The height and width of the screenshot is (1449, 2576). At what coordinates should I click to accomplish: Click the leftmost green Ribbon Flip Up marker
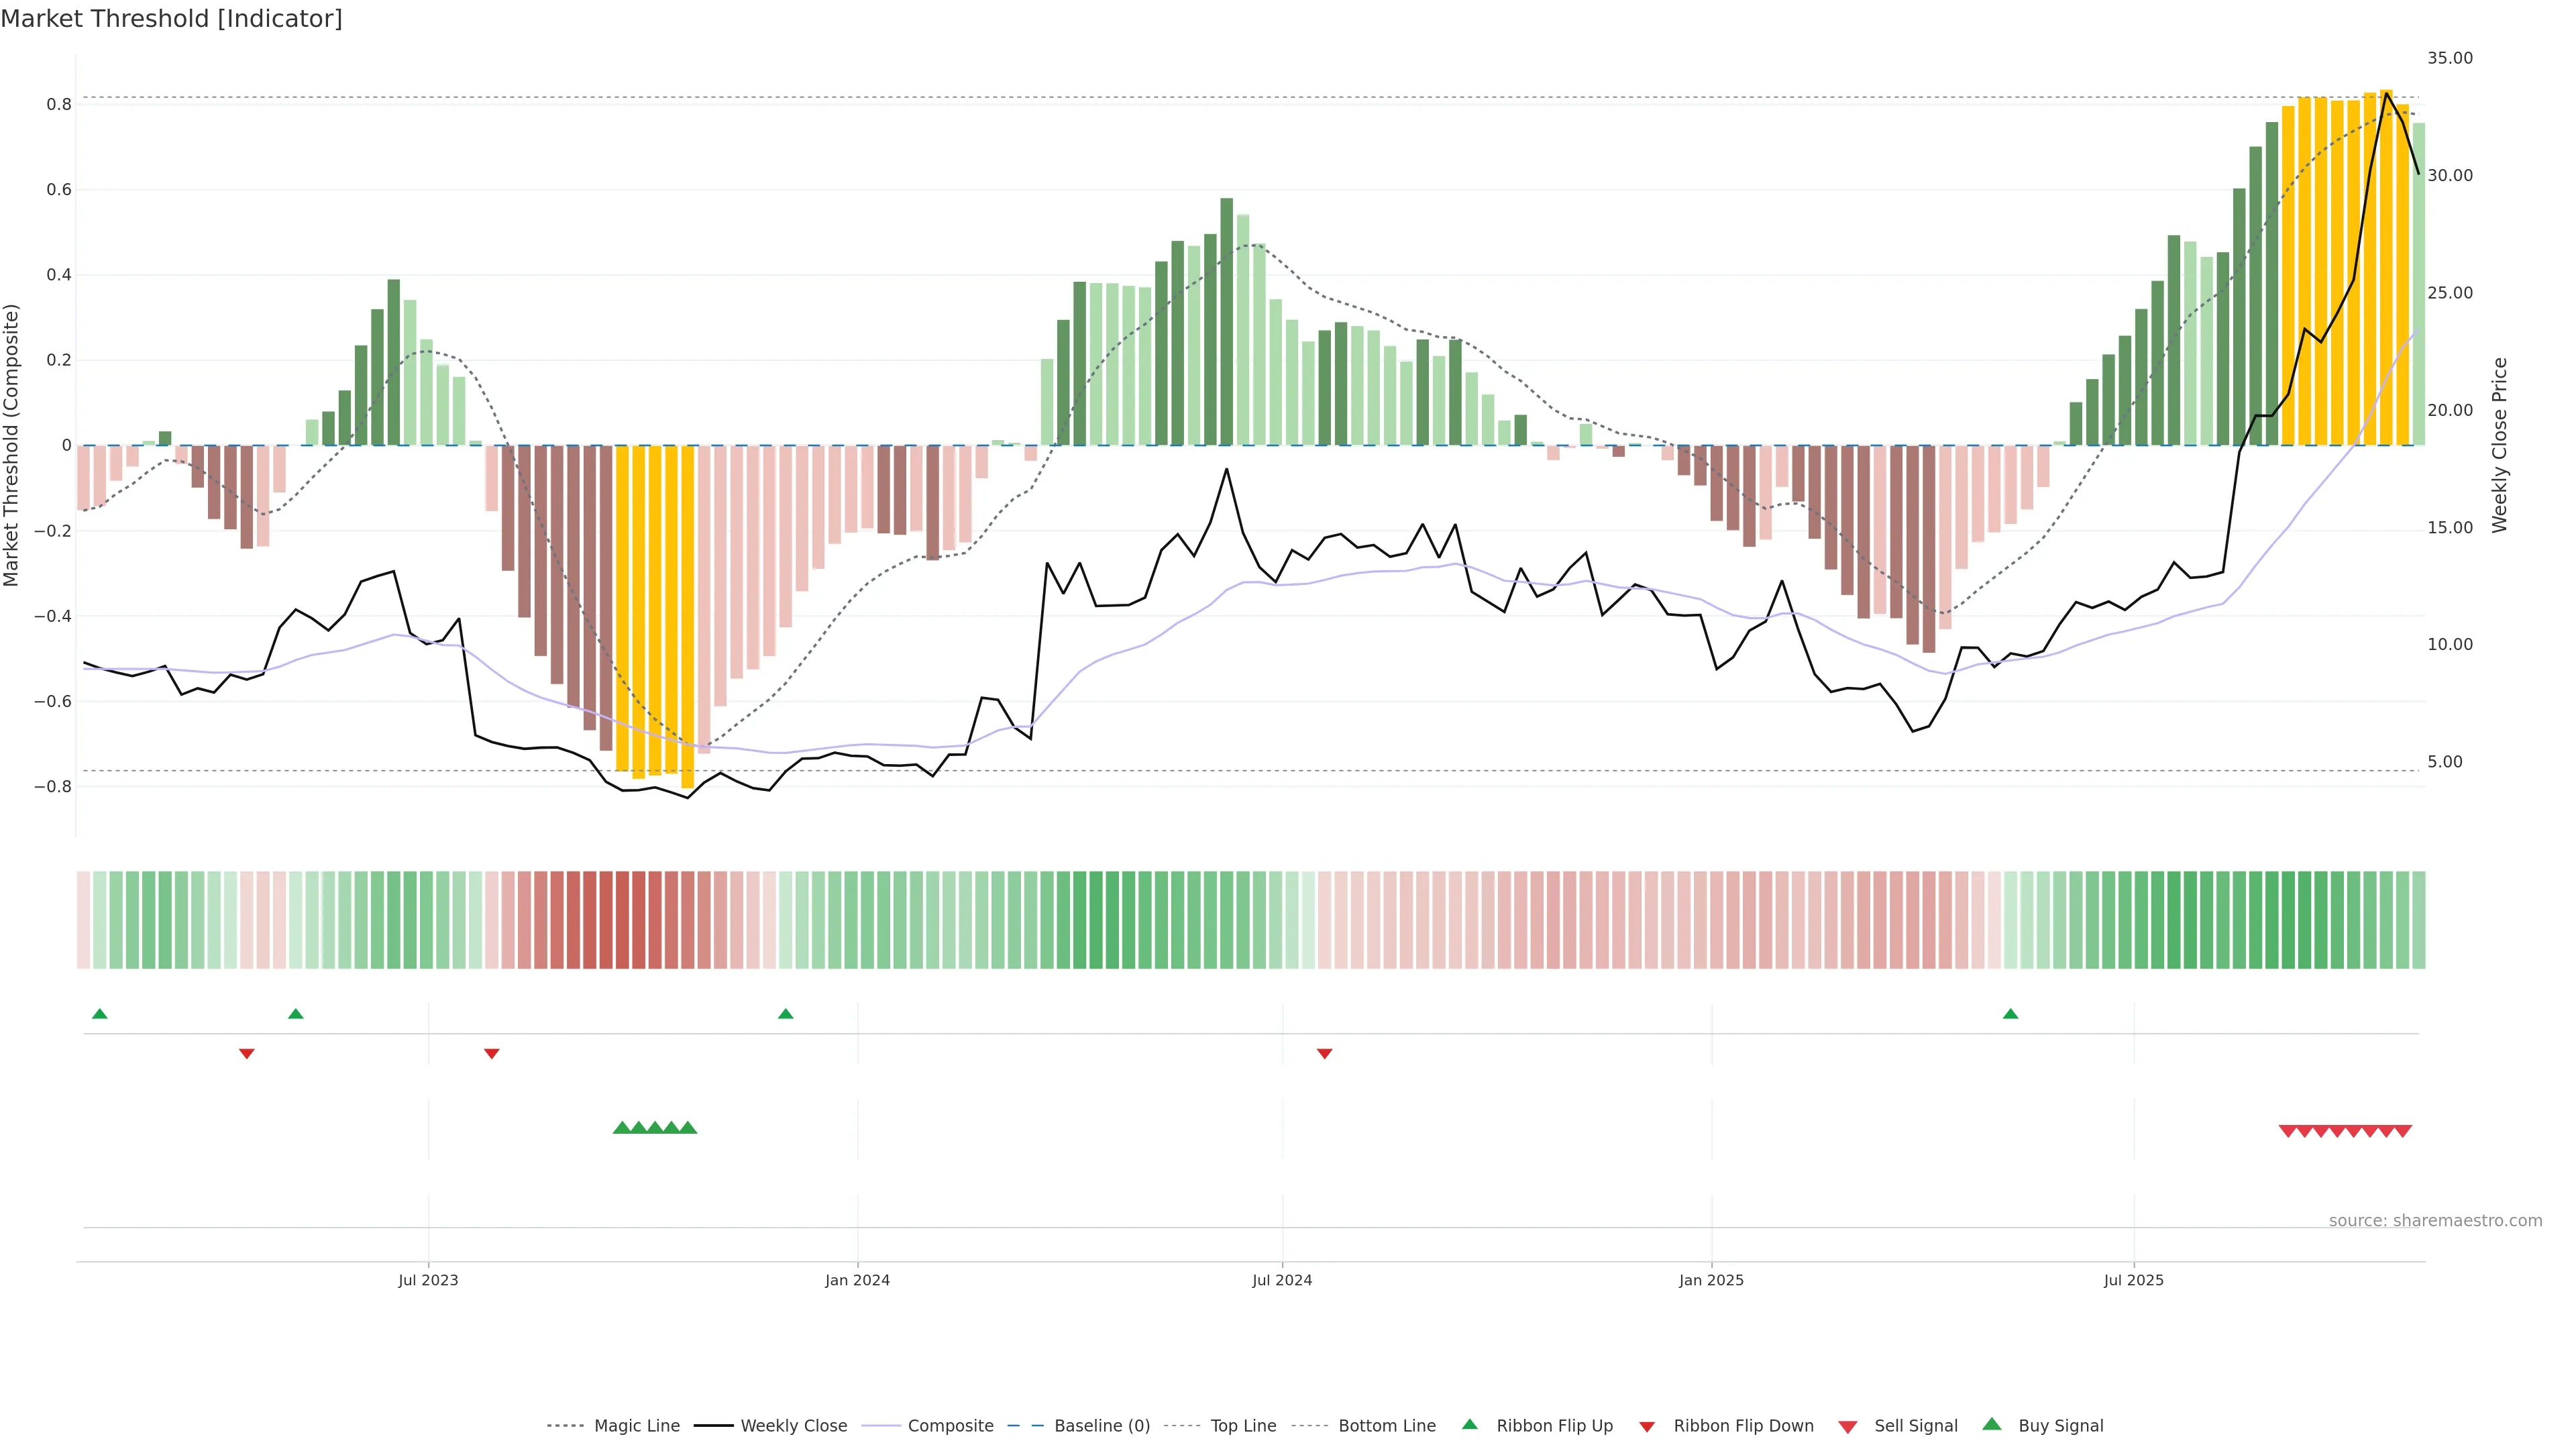tap(99, 1014)
